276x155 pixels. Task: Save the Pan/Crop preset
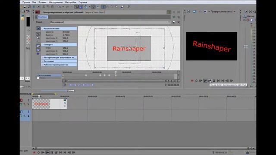point(174,22)
